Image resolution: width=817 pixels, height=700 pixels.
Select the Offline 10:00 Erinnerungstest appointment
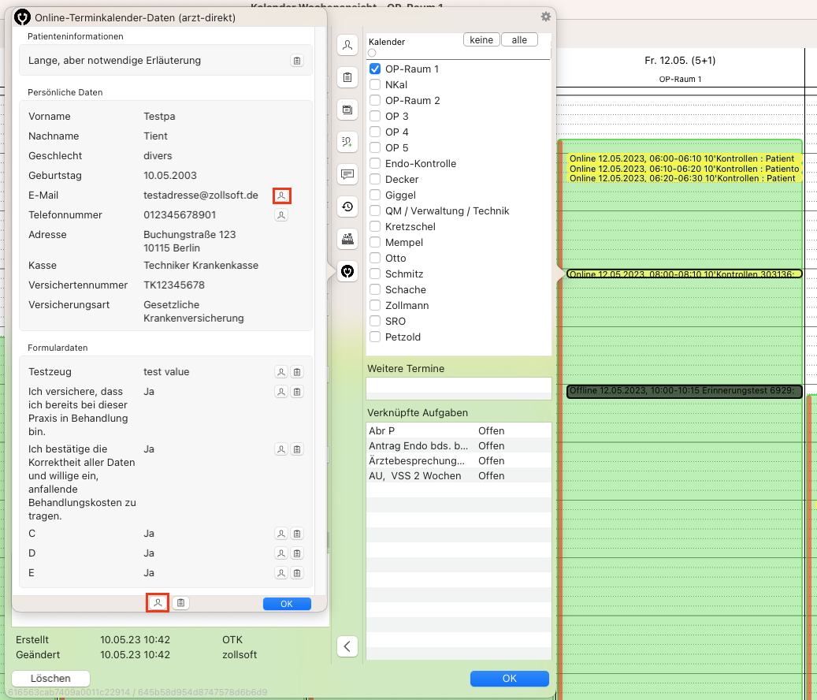[x=684, y=391]
